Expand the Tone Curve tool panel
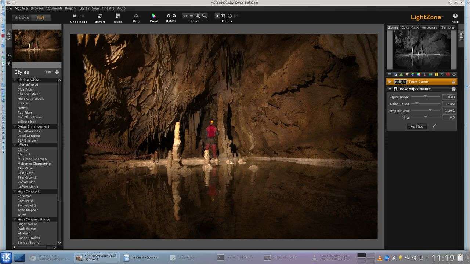 click(390, 82)
